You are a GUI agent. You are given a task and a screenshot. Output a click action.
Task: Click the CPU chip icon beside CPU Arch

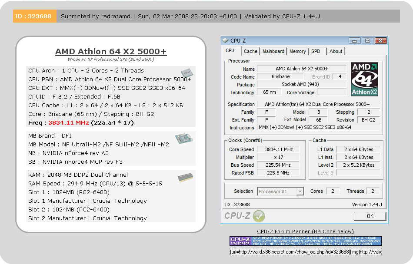(x=187, y=73)
